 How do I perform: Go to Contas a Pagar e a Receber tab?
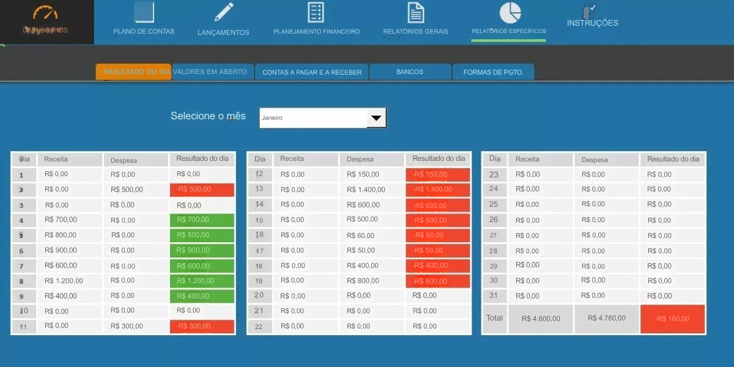(312, 72)
